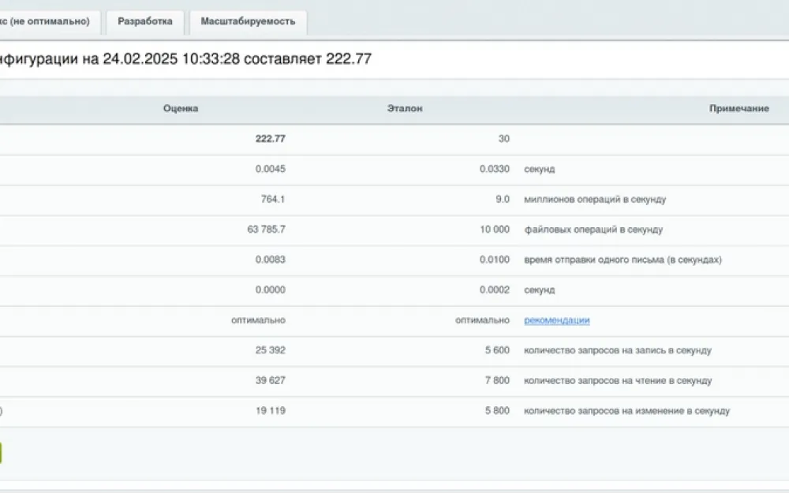Click the 'миллионов операций в секунду' note
Viewport: 789px width, 493px height.
coord(595,200)
